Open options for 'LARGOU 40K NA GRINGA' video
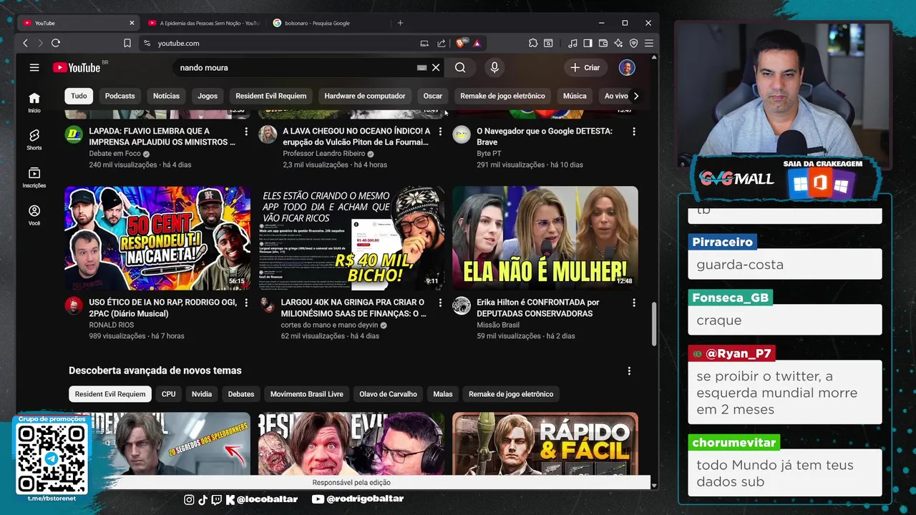Screen dimensions: 916x515 [440, 303]
